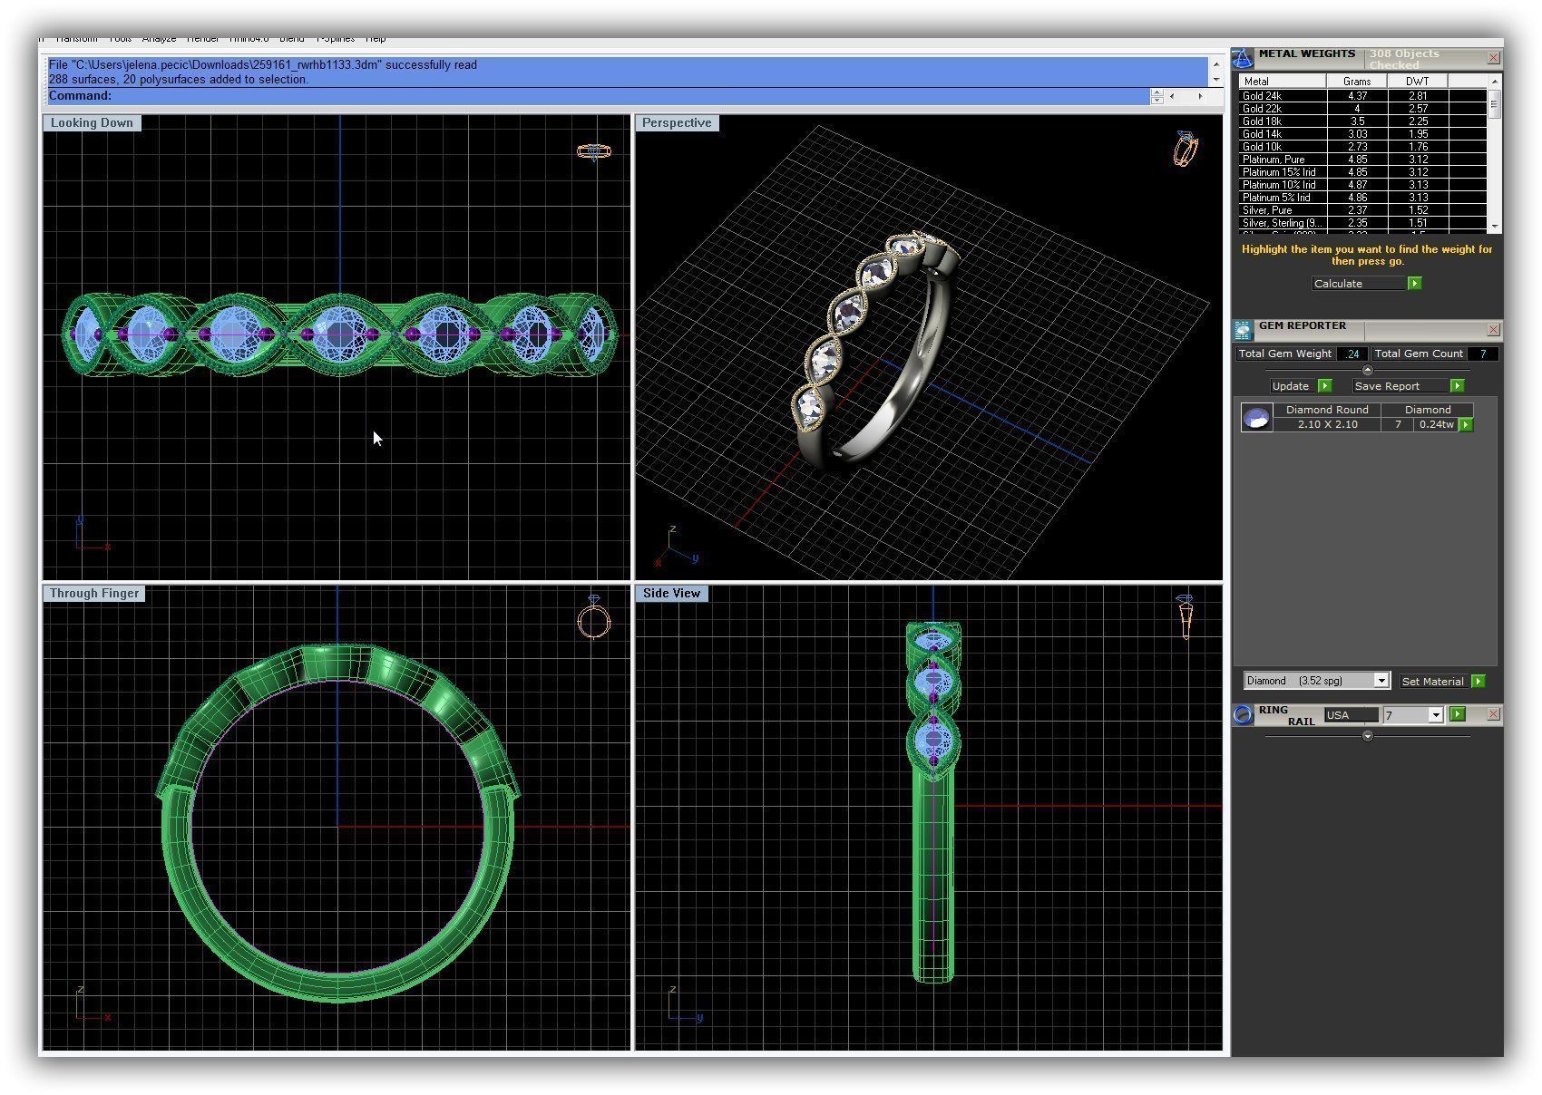This screenshot has width=1542, height=1095.
Task: Select the Gold 22k row
Action: 1363,108
